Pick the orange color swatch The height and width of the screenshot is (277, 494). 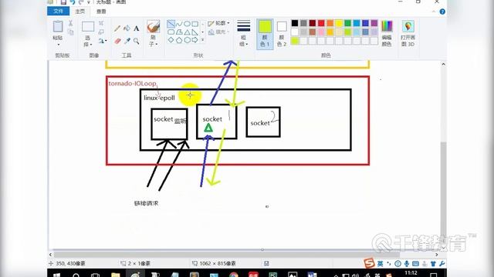pos(330,23)
